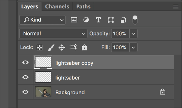Lock transparent pixels checkerboard icon
182x108 pixels.
[x=39, y=47]
